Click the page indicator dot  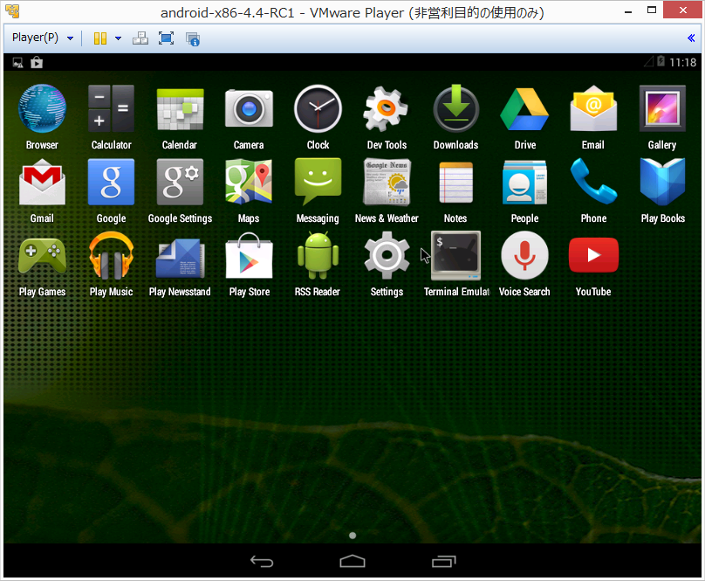coord(352,536)
